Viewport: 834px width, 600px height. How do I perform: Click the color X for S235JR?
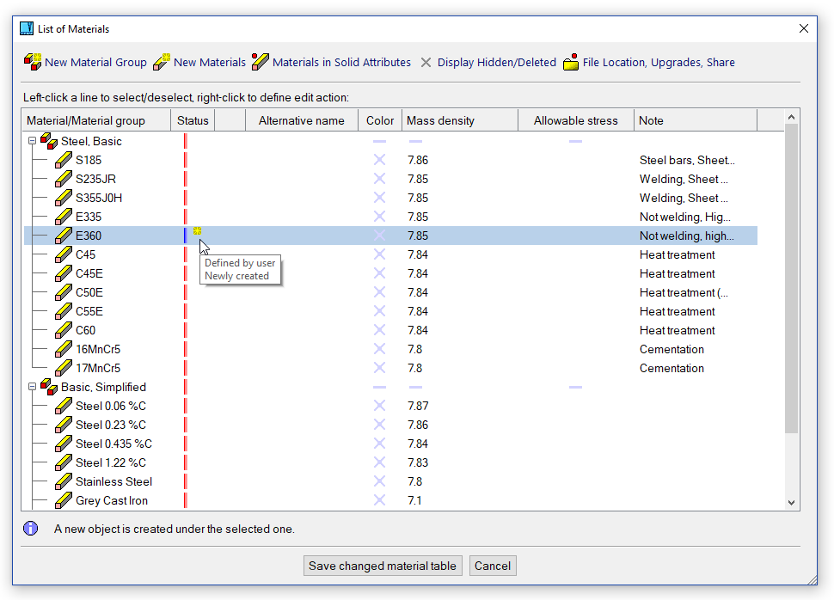[379, 179]
